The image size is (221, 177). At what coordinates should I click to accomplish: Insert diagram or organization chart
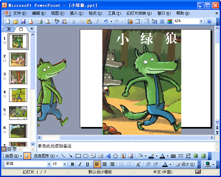tap(115, 156)
